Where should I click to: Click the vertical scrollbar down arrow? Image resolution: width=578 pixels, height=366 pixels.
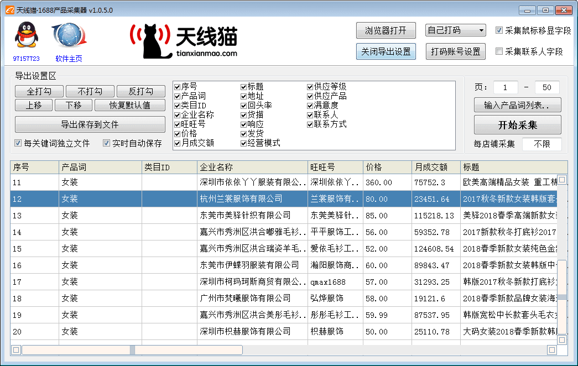click(562, 340)
